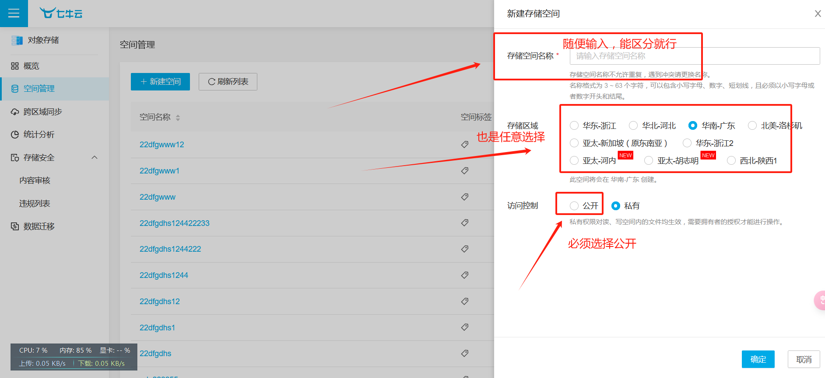The height and width of the screenshot is (378, 825).
Task: Open the hamburger menu icon
Action: pyautogui.click(x=14, y=14)
